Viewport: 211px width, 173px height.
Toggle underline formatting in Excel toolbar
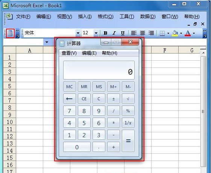[123, 33]
